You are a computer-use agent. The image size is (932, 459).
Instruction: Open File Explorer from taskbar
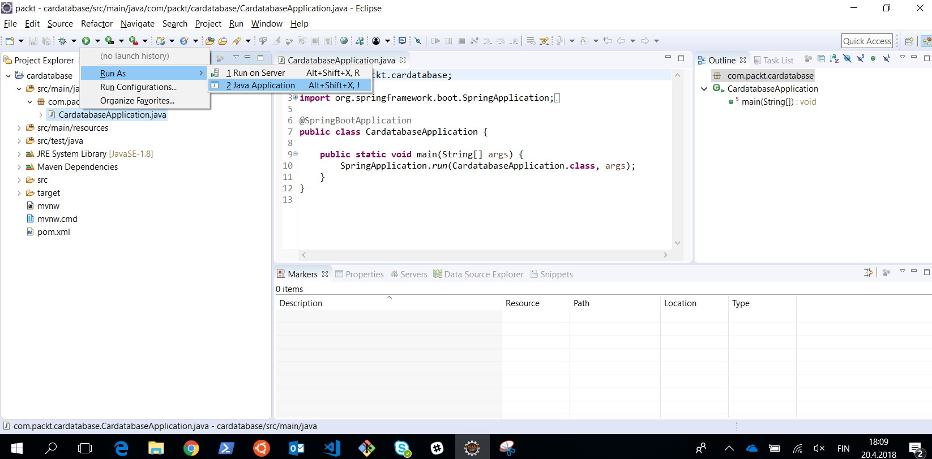[156, 448]
